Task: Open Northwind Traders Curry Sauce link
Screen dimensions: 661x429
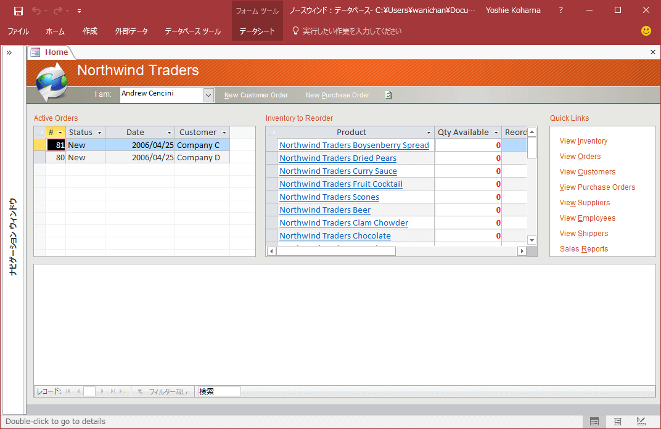Action: point(338,171)
